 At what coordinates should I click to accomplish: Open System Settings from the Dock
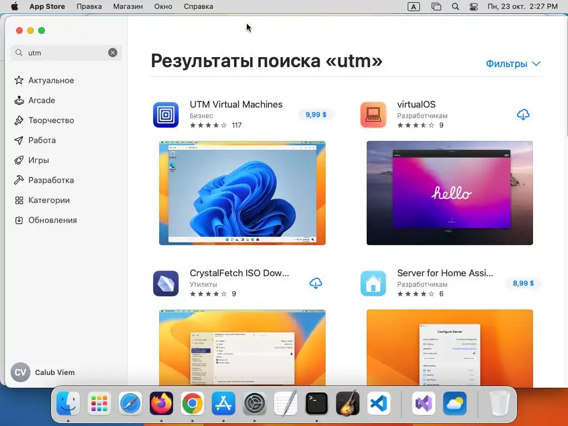[x=254, y=403]
